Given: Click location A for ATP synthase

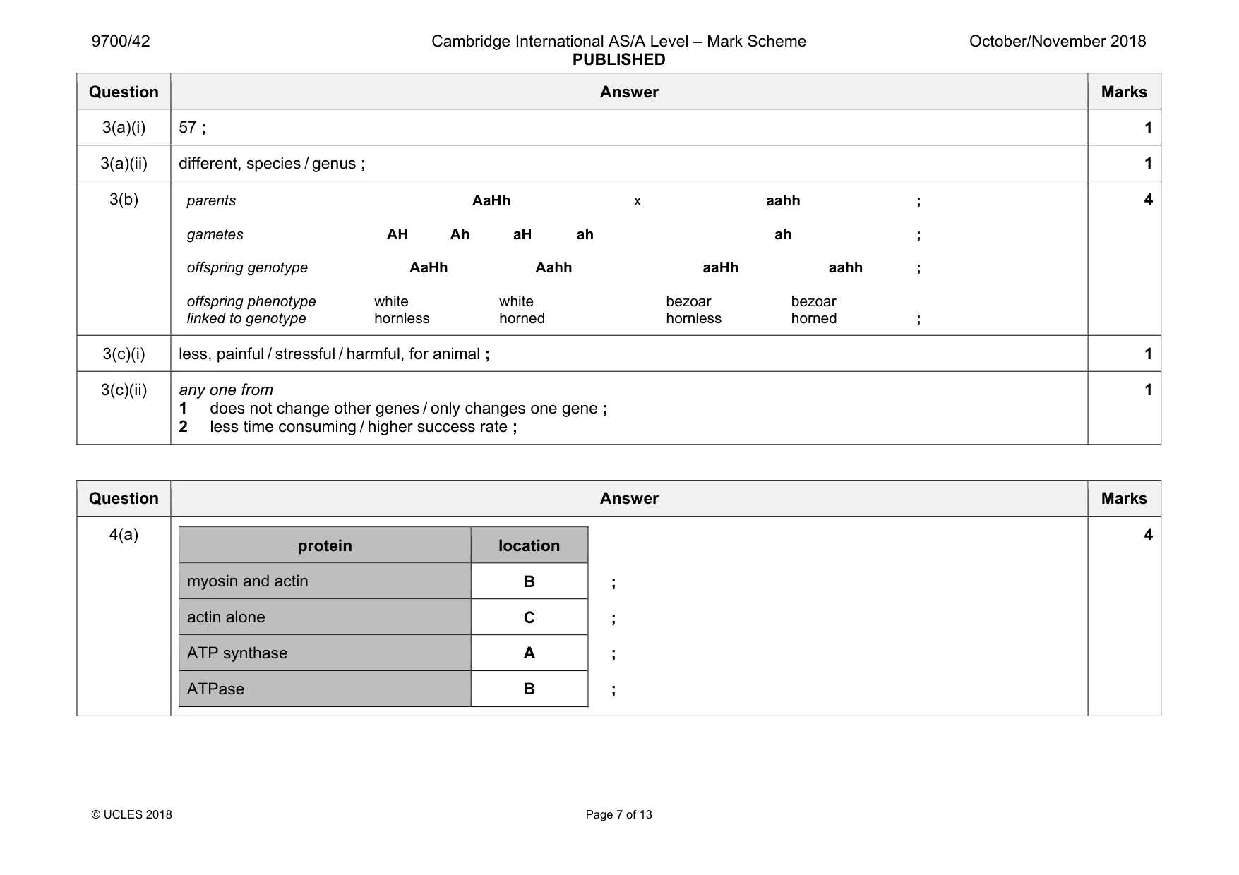Looking at the screenshot, I should pyautogui.click(x=529, y=653).
